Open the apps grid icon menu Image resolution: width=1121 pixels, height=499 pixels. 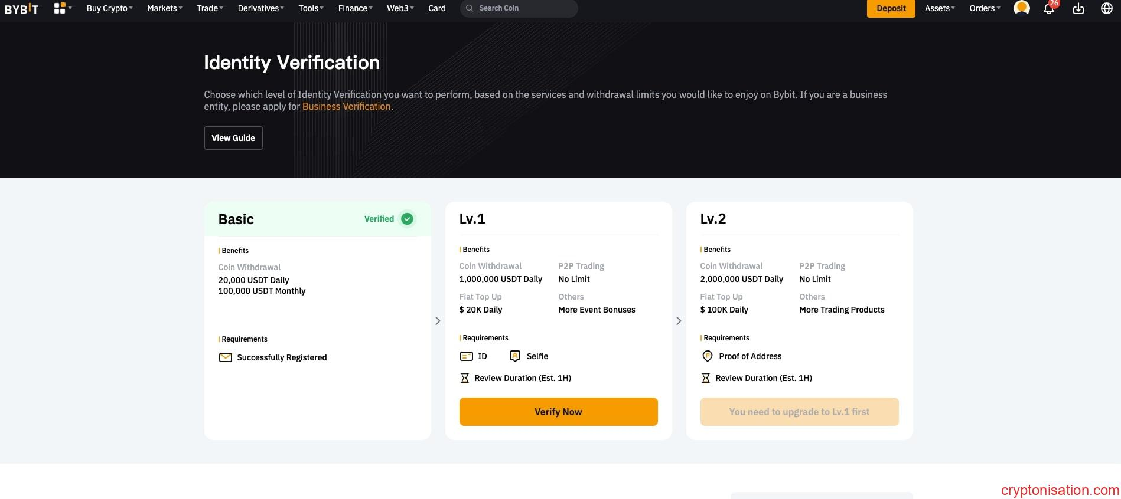coord(60,8)
